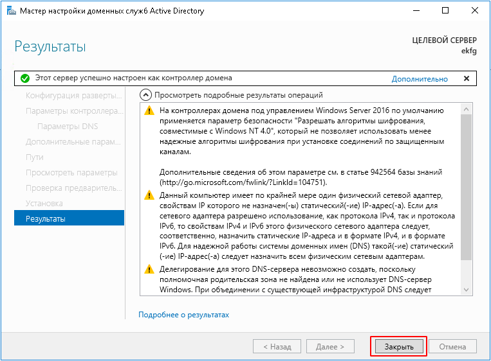Screen dimensions: 491x361
Task: Select the Результаты step in the sidebar
Action: point(69,218)
